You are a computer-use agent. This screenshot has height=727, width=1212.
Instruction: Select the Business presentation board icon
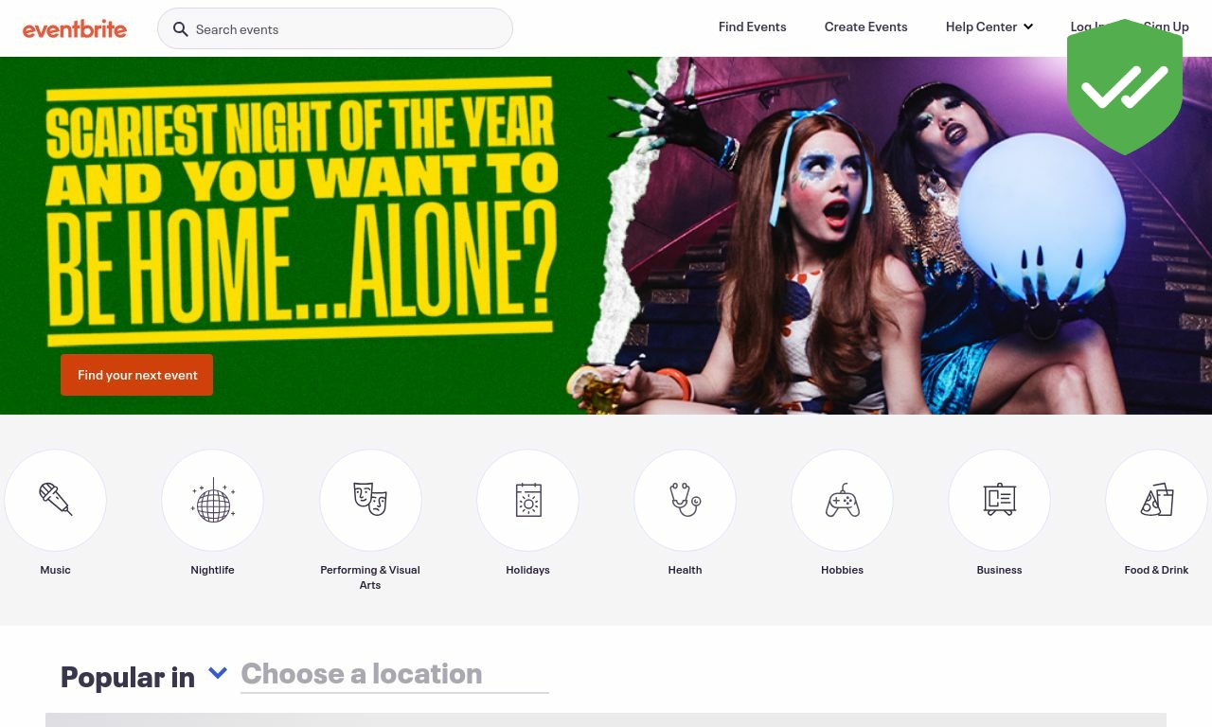(999, 500)
